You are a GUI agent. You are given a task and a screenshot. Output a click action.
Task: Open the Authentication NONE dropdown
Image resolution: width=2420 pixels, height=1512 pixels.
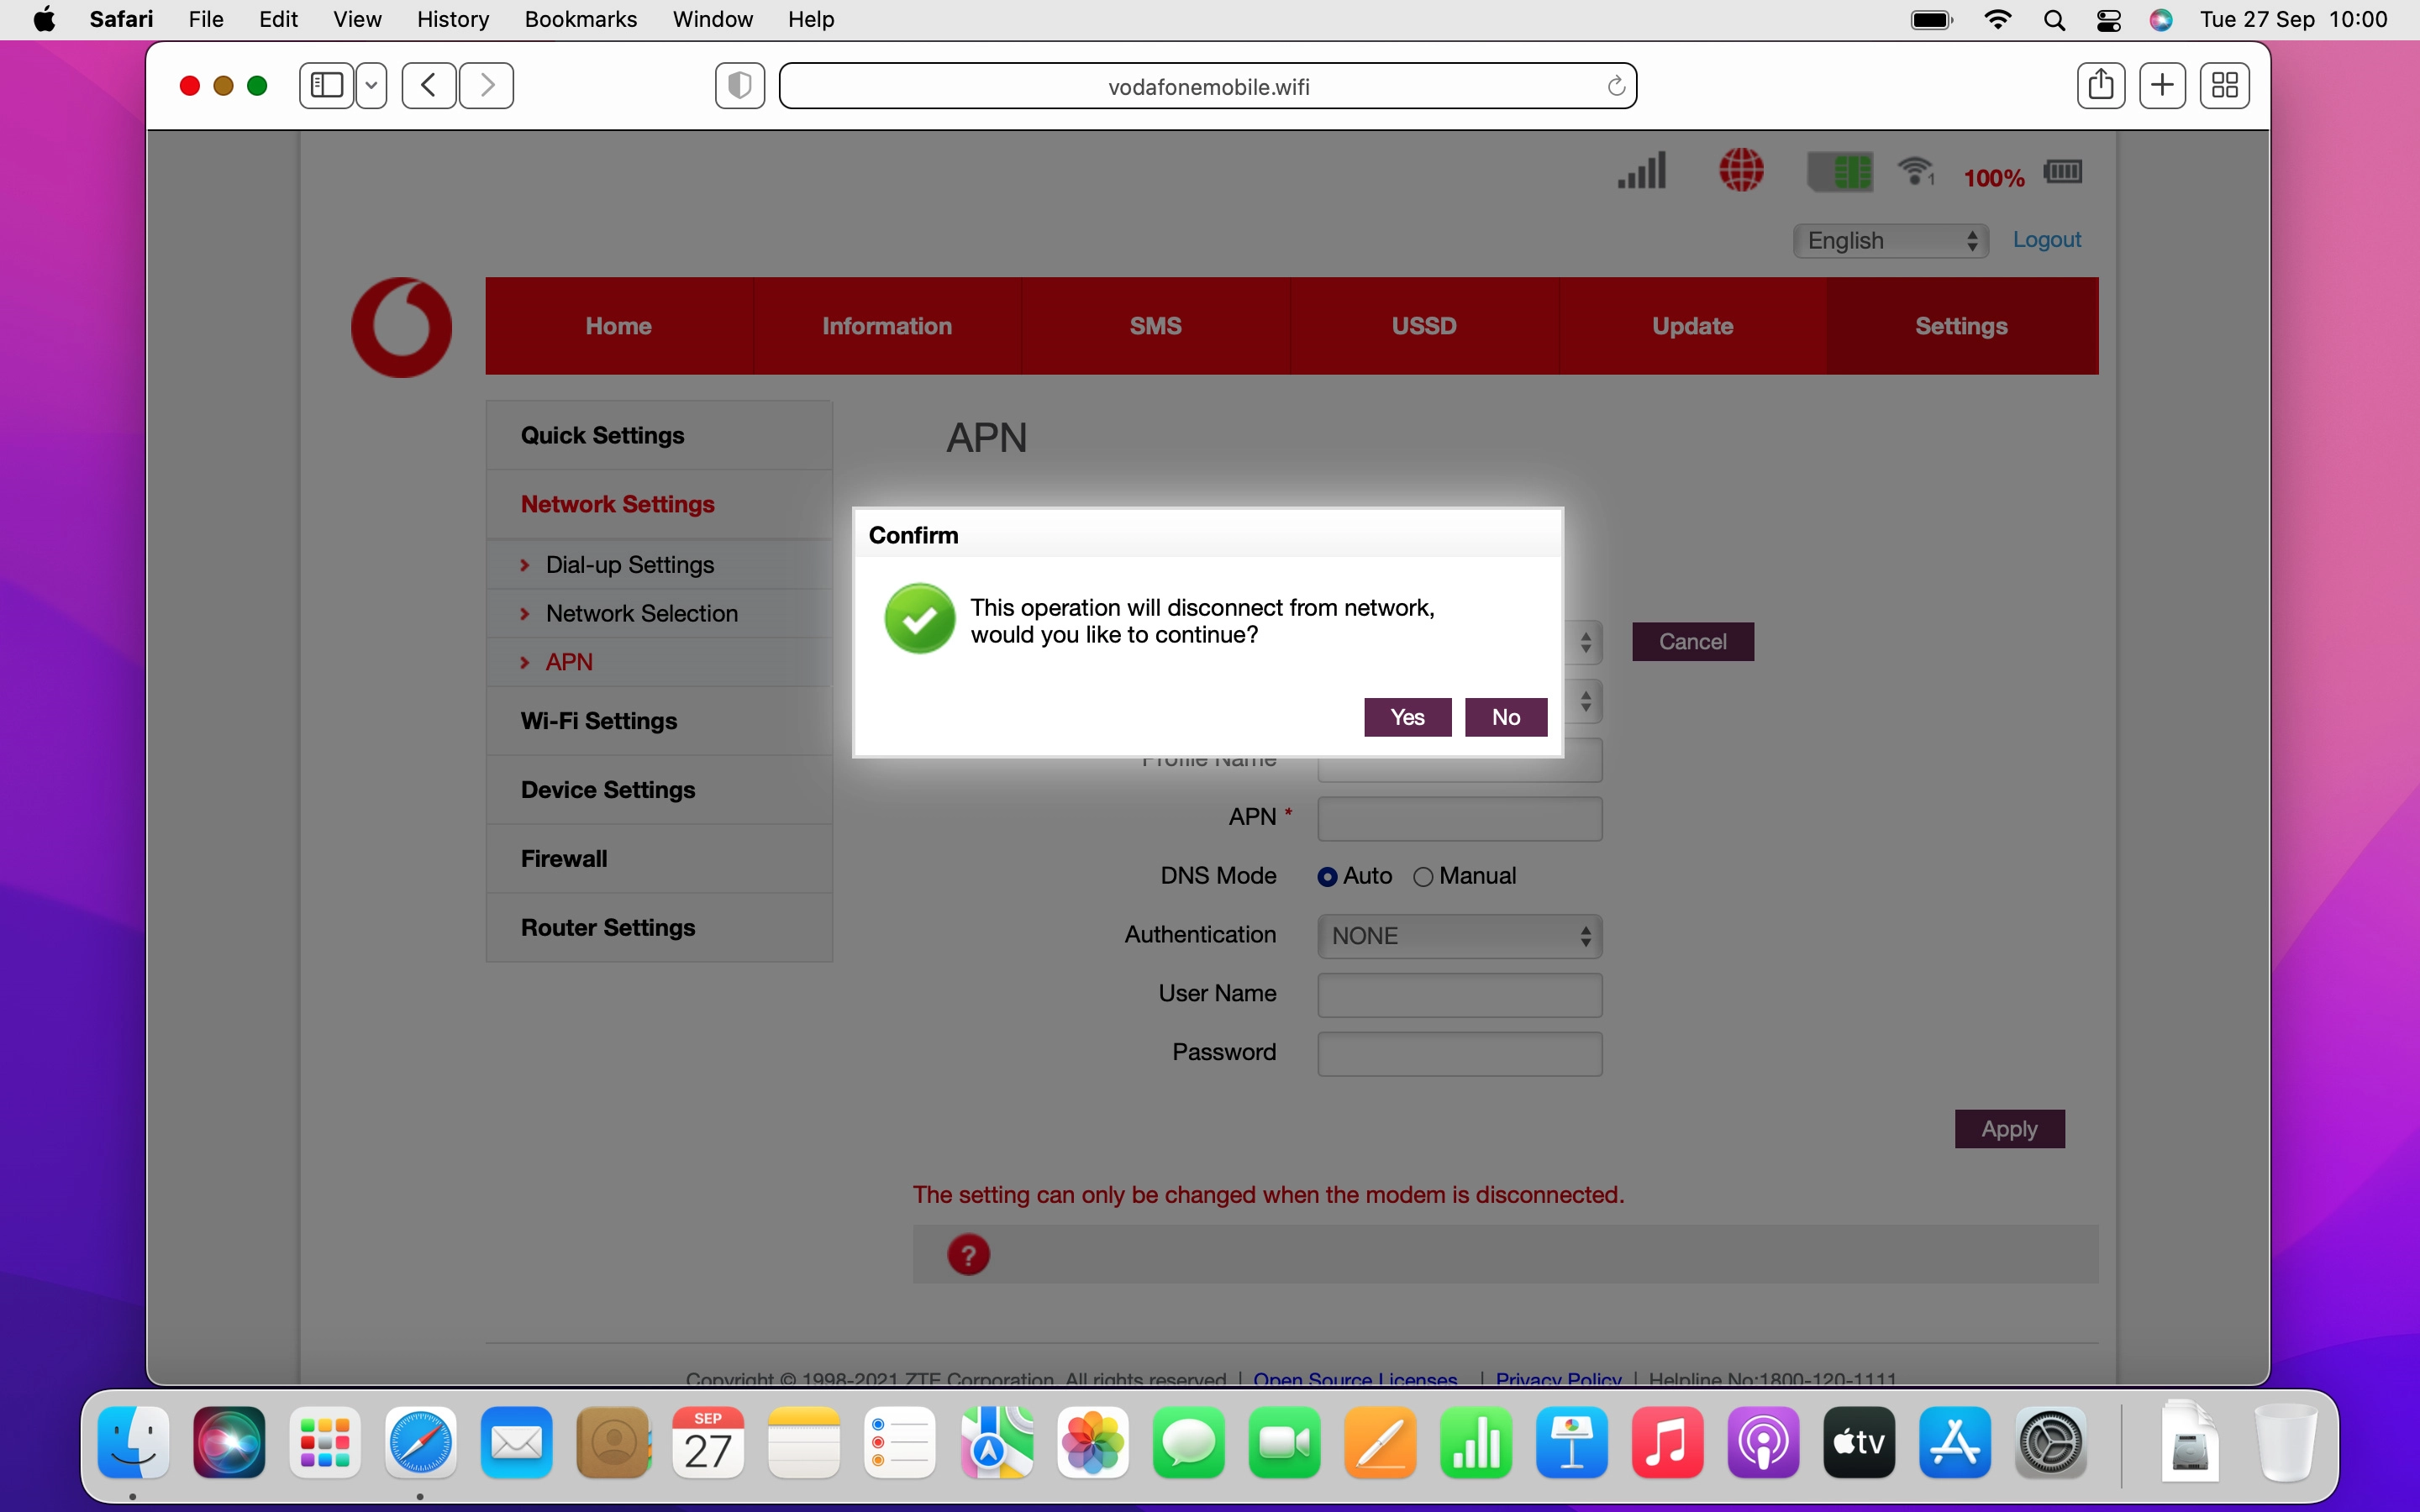point(1457,935)
